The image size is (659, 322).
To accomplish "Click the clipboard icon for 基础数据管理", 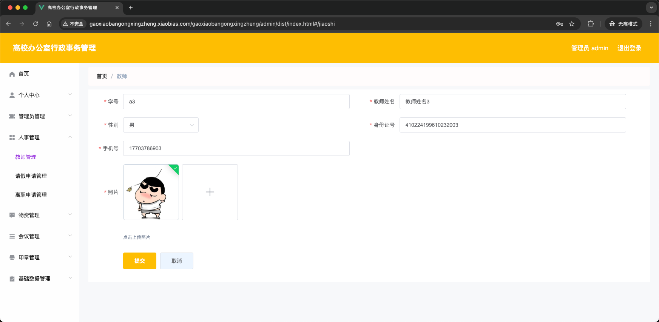I will pos(12,279).
